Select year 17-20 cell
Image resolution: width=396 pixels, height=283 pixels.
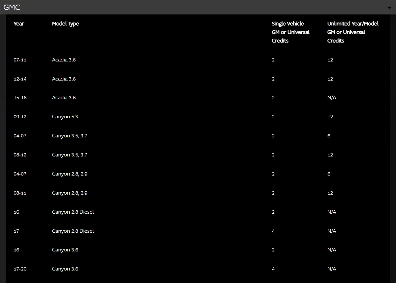pyautogui.click(x=20, y=269)
